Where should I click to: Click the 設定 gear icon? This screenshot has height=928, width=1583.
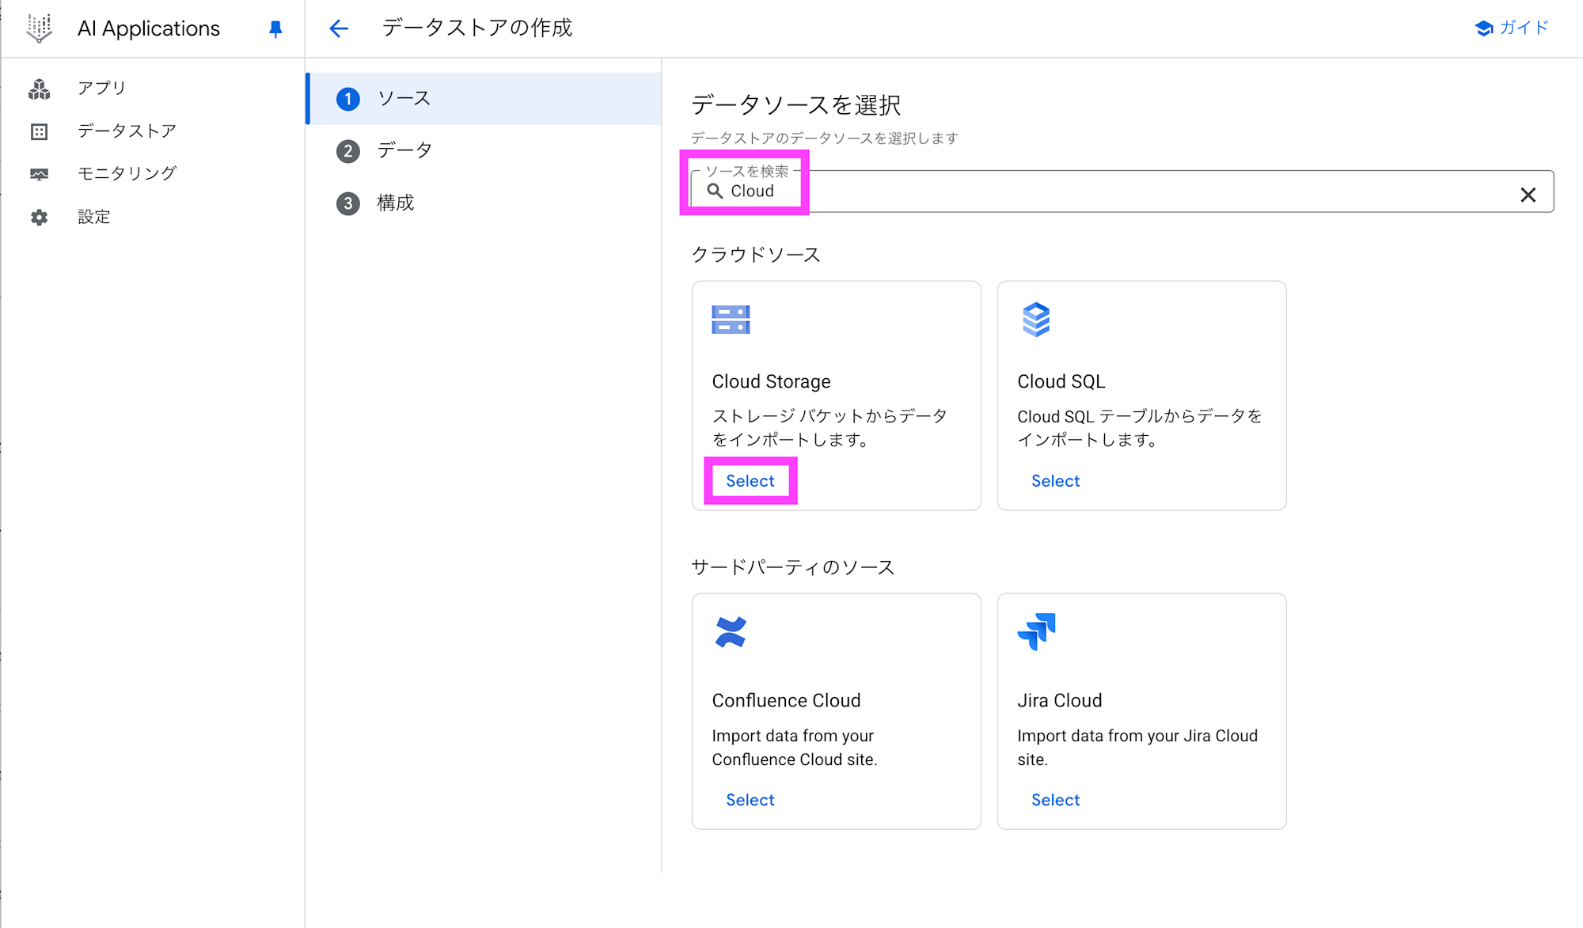pyautogui.click(x=39, y=217)
